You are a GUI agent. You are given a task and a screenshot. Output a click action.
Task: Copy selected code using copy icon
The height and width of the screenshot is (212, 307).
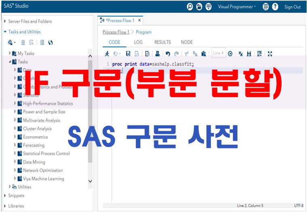(x=195, y=54)
